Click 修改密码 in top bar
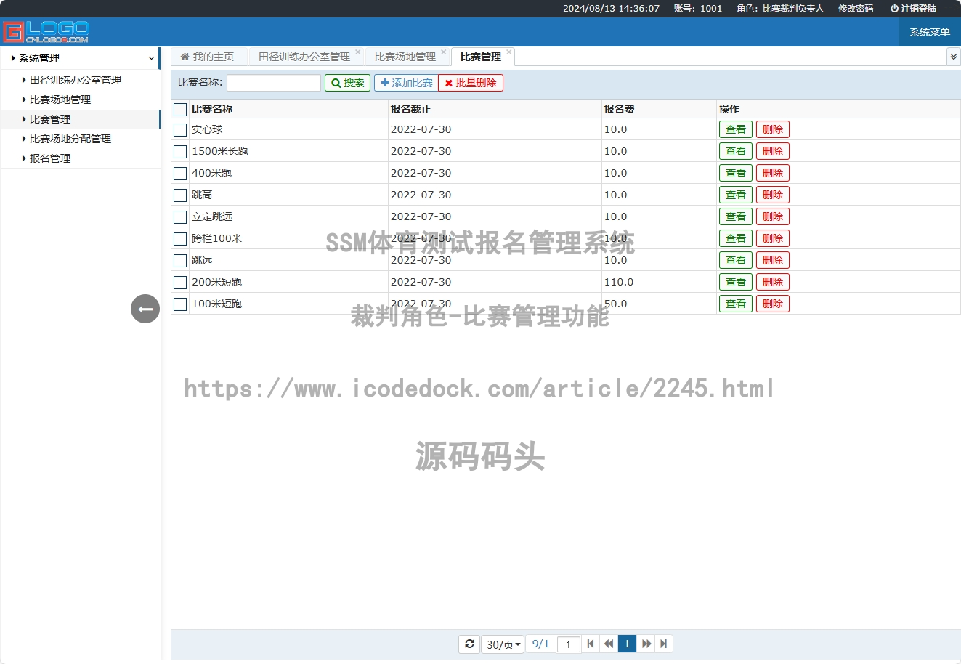Viewport: 961px width, 664px height. pos(856,9)
